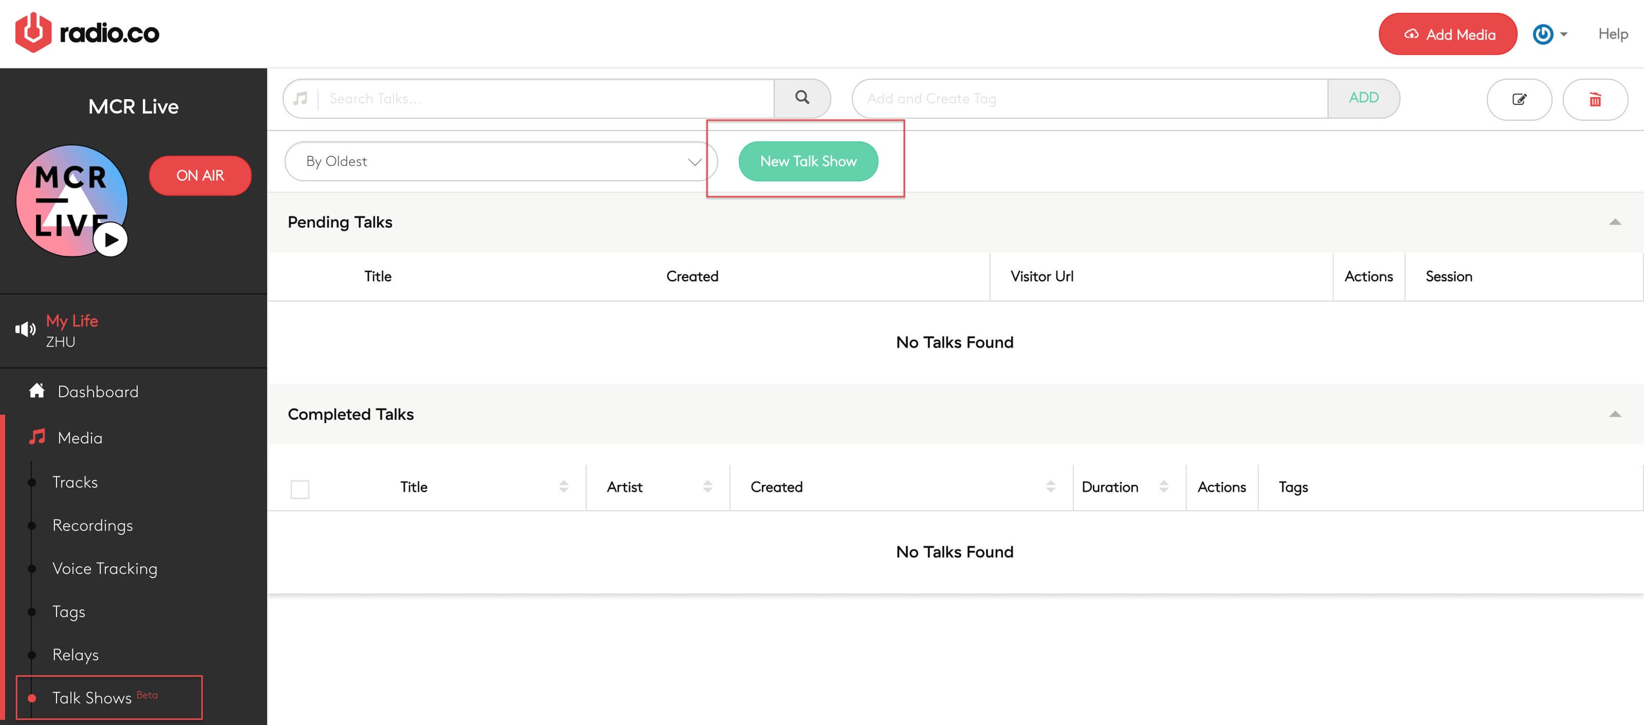Image resolution: width=1644 pixels, height=725 pixels.
Task: Click the search magnifier icon
Action: 802,98
